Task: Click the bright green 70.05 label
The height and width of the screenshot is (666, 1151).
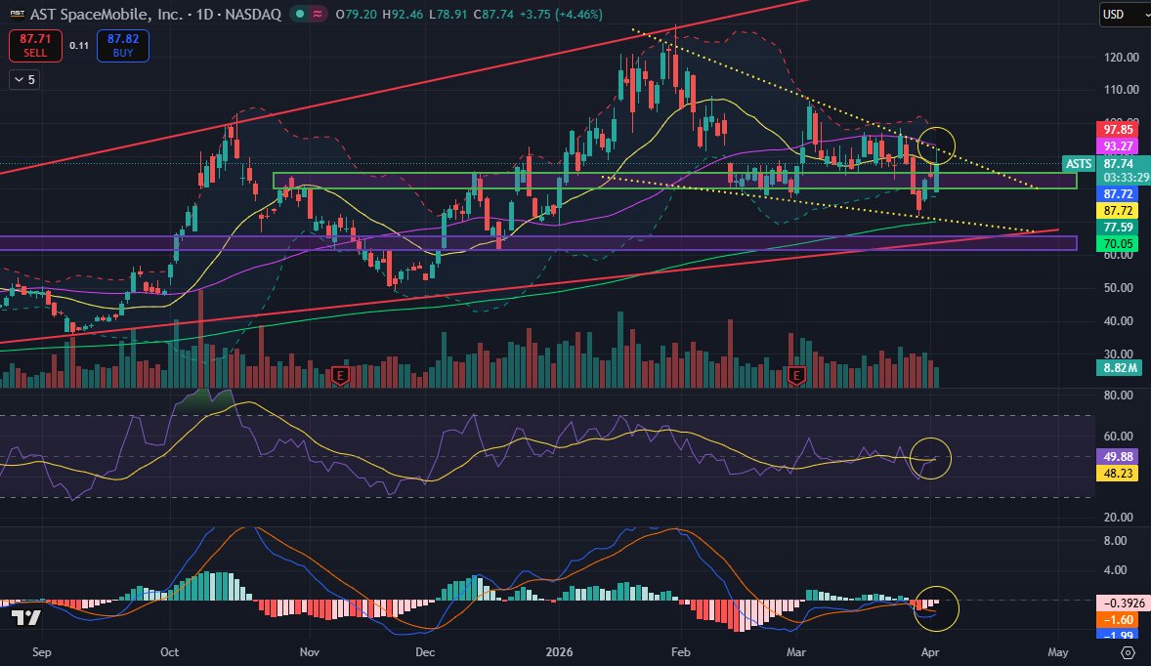Action: coord(1118,243)
